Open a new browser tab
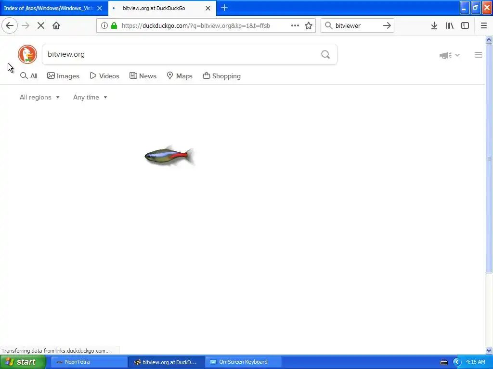Image resolution: width=493 pixels, height=369 pixels. click(x=224, y=8)
